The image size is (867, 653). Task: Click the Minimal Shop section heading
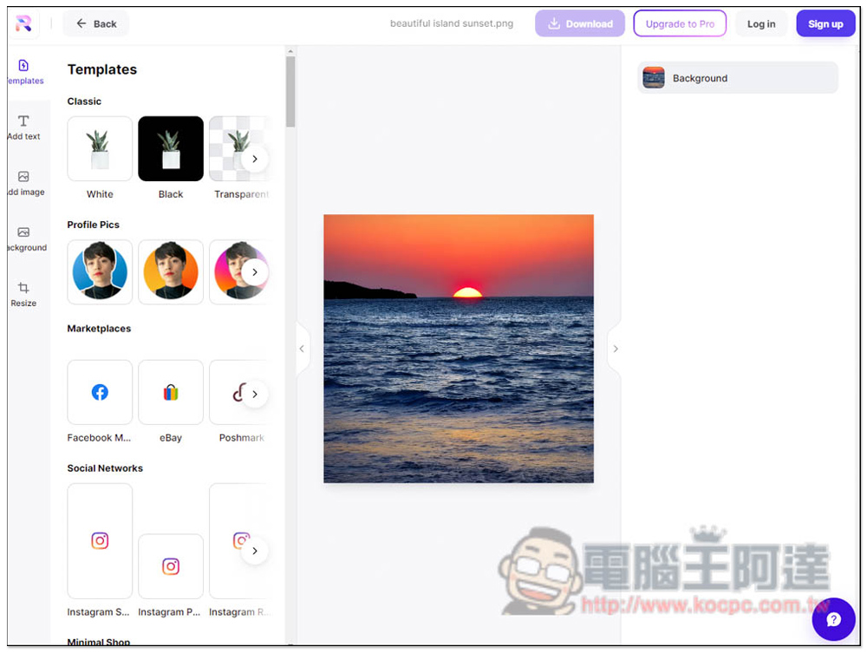99,642
